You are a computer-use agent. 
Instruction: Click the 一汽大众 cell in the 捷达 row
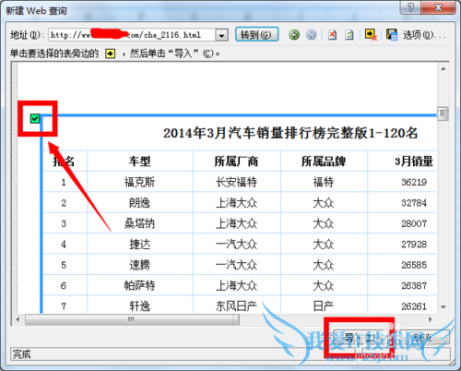point(236,245)
